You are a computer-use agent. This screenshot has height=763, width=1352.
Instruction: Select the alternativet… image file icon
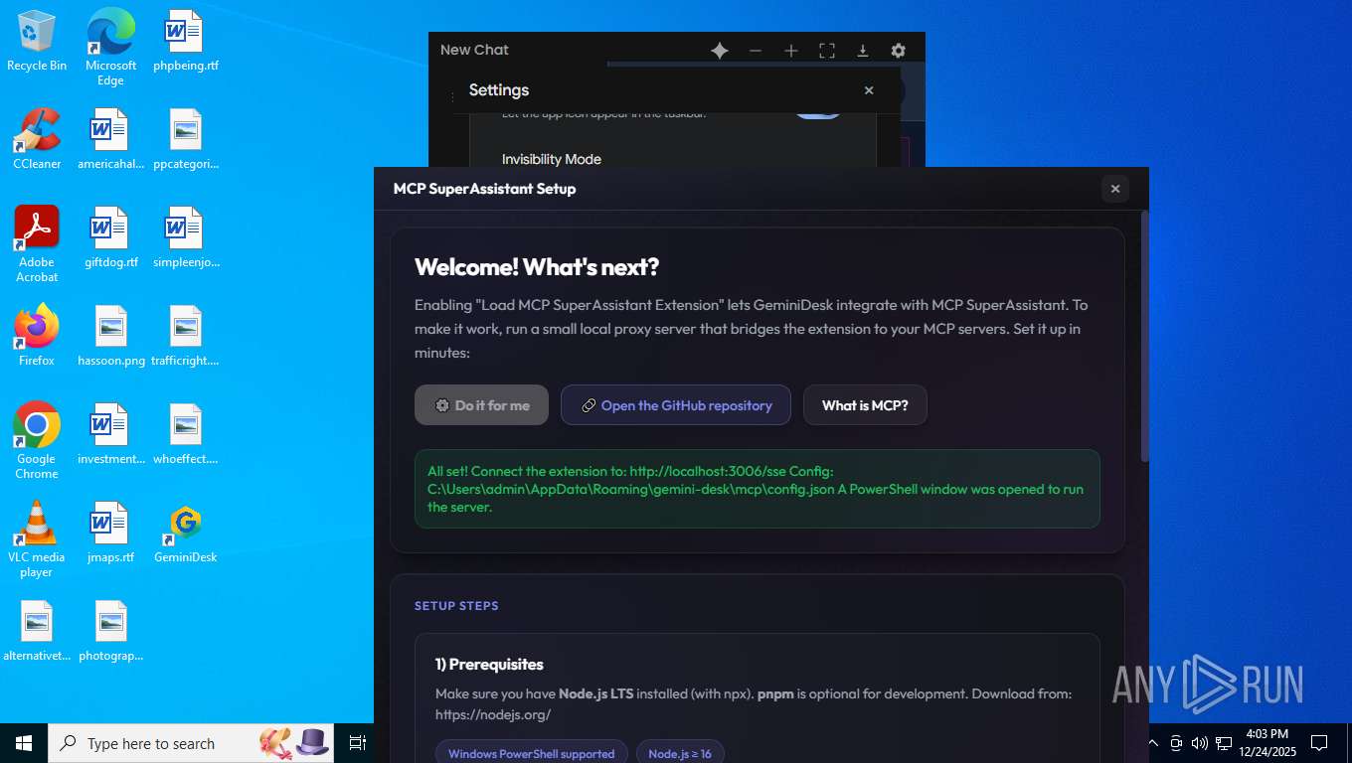click(x=37, y=631)
